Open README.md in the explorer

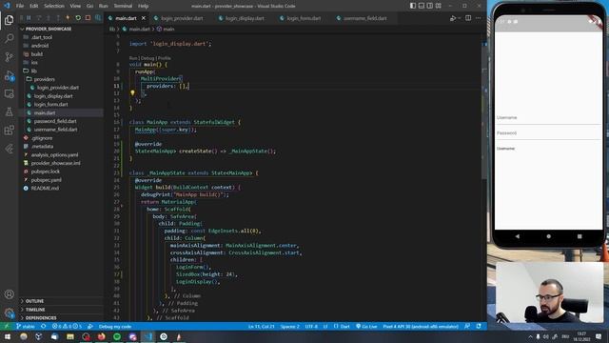coord(45,189)
